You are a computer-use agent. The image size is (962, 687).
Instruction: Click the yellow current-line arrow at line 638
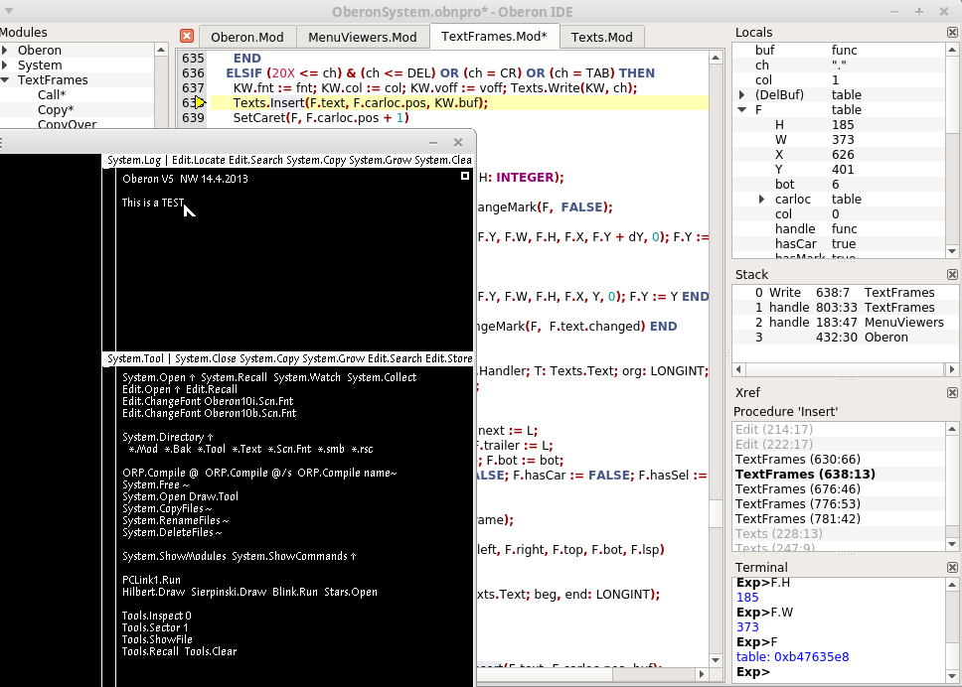[200, 102]
